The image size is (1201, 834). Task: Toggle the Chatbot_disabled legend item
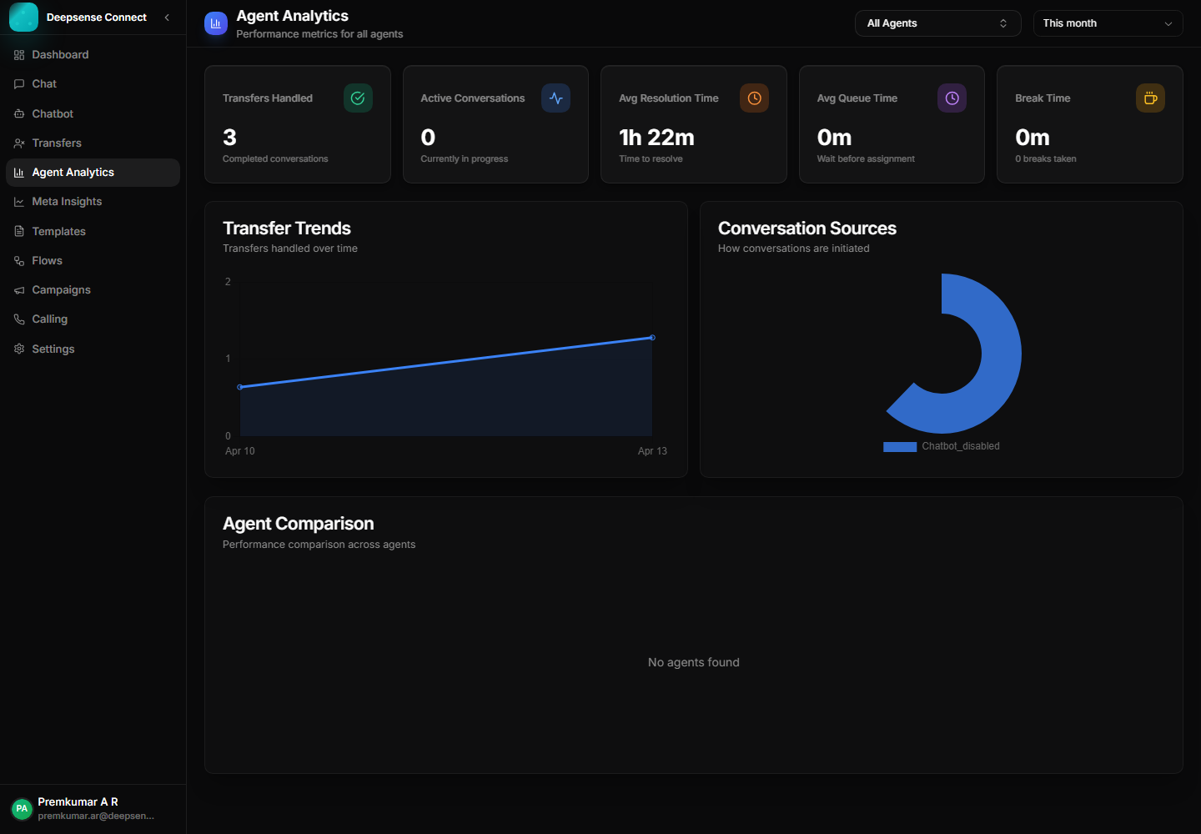click(x=961, y=446)
